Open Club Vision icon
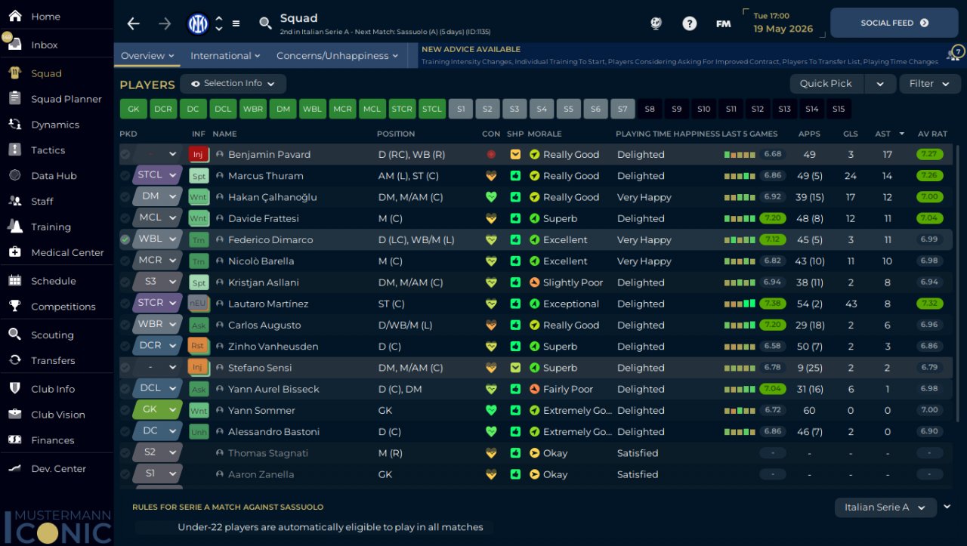The image size is (967, 546). (x=15, y=415)
